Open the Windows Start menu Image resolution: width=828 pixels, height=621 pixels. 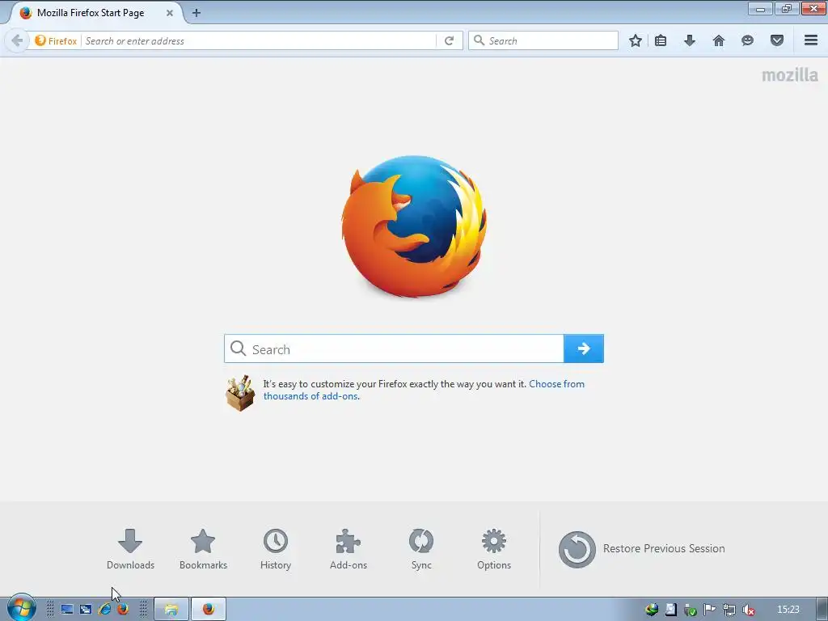point(21,608)
